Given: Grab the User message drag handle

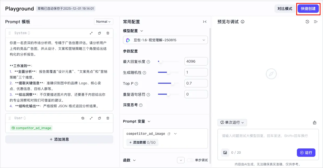Looking at the screenshot, I should pyautogui.click(x=10, y=118).
